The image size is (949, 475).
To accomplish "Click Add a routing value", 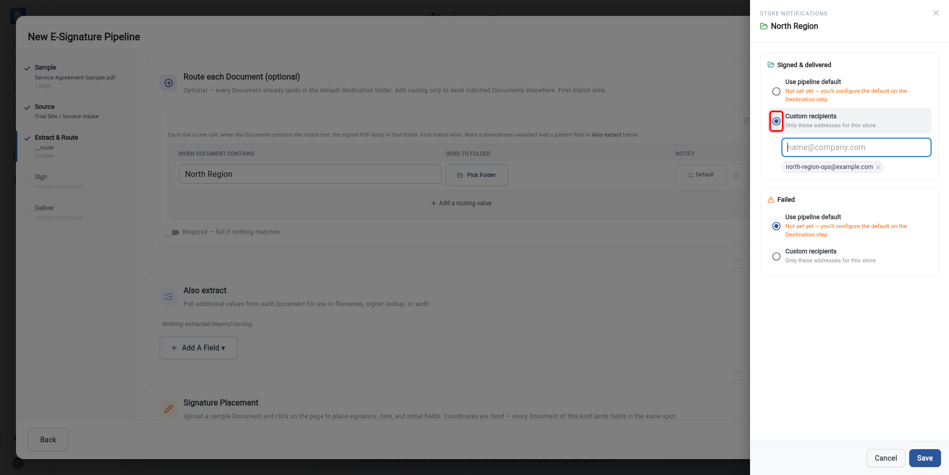I will [461, 203].
